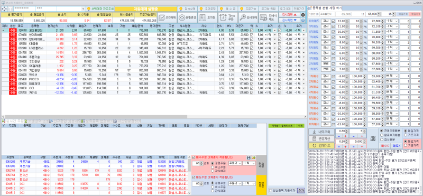Click the 선택계좌 잔고조회 lightbulb button
The height and width of the screenshot is (196, 423).
[100, 9]
